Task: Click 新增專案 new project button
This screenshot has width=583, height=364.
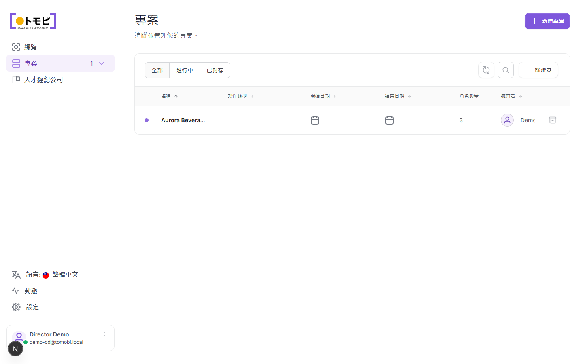Action: [x=547, y=21]
